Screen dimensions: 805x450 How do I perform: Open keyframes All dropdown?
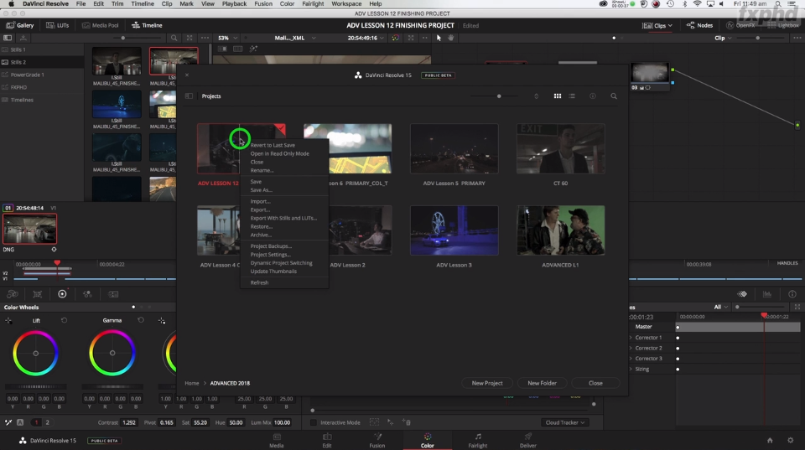pyautogui.click(x=721, y=307)
